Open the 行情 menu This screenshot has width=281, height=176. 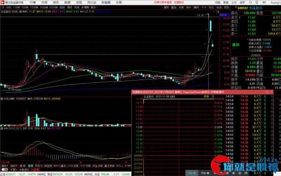coord(33,2)
